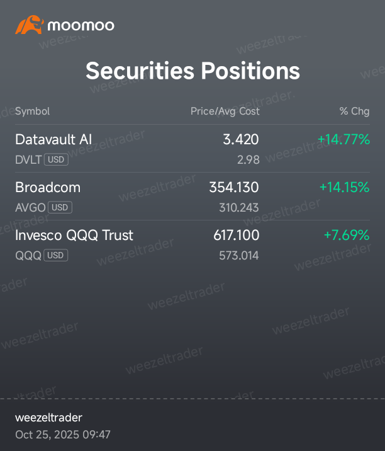The image size is (385, 451).
Task: Click the moomoo bull logo icon
Action: pyautogui.click(x=30, y=25)
